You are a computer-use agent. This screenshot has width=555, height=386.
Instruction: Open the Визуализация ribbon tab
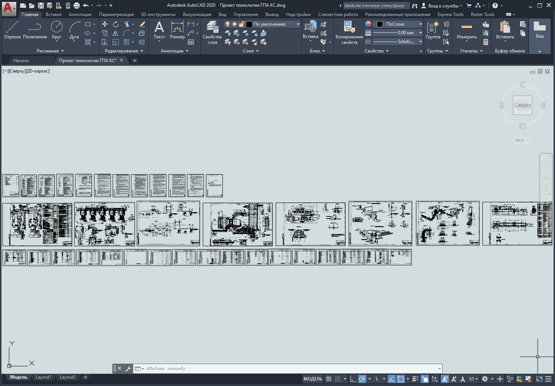[197, 15]
